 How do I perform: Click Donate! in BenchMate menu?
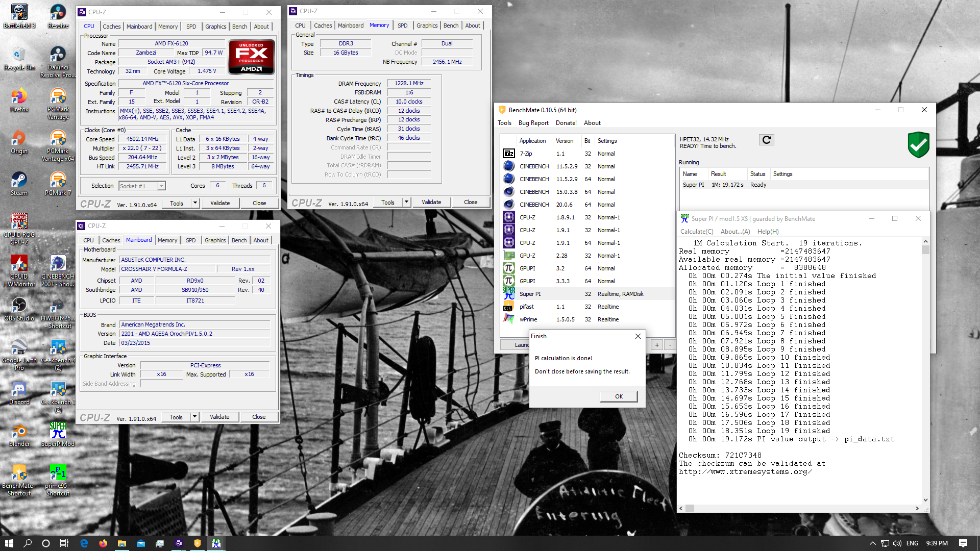[566, 123]
